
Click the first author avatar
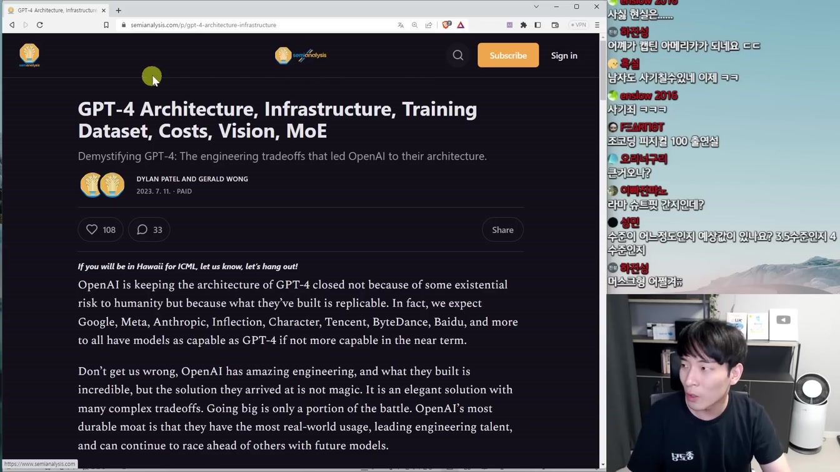(x=91, y=185)
